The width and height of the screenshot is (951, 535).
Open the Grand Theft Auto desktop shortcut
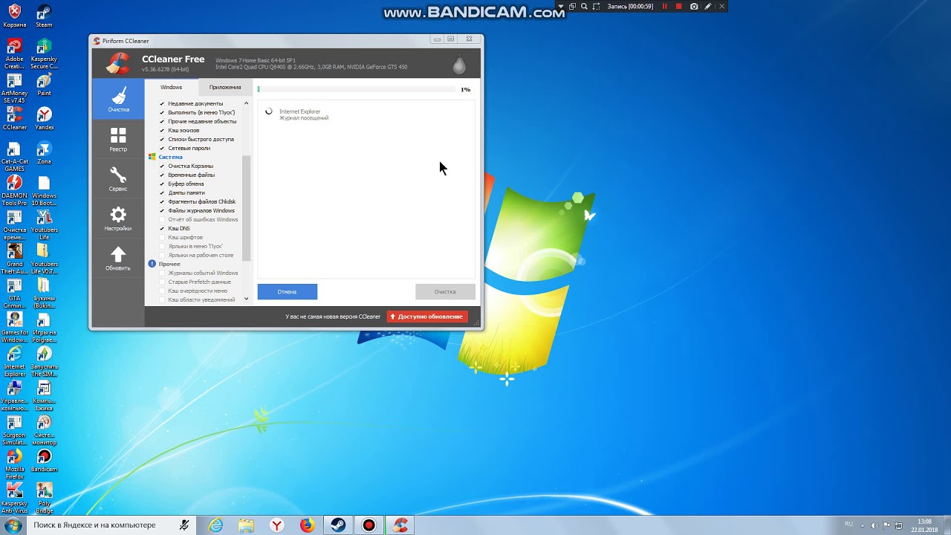14,259
